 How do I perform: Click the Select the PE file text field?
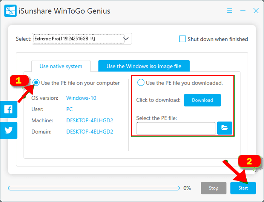click(x=176, y=128)
